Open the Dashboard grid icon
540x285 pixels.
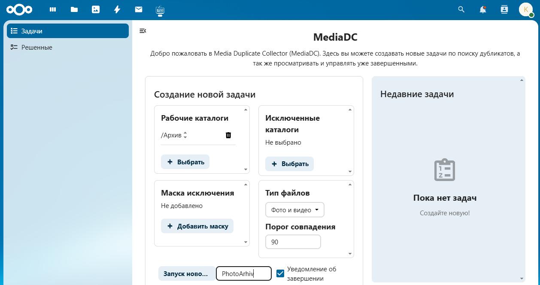point(52,9)
